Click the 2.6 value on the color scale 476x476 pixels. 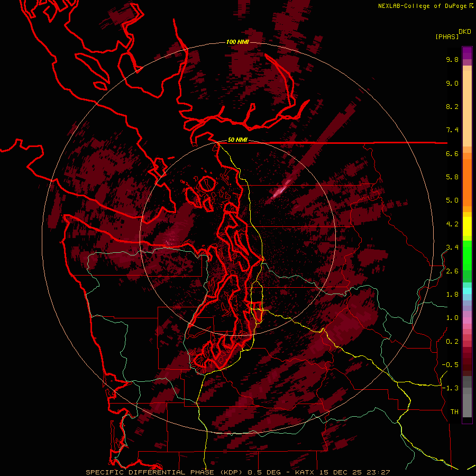[452, 271]
